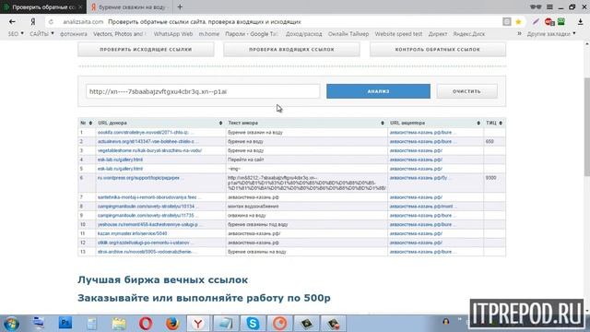The image size is (590, 332).
Task: Launch Opera from the taskbar
Action: [146, 324]
